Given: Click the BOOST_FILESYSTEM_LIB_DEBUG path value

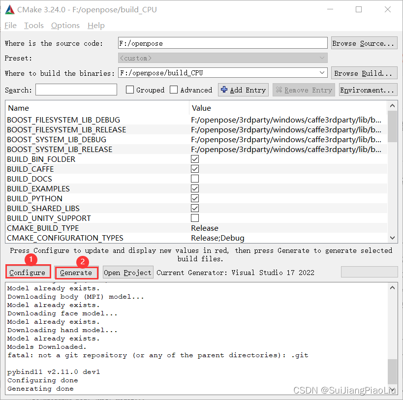Looking at the screenshot, I should pyautogui.click(x=286, y=120).
